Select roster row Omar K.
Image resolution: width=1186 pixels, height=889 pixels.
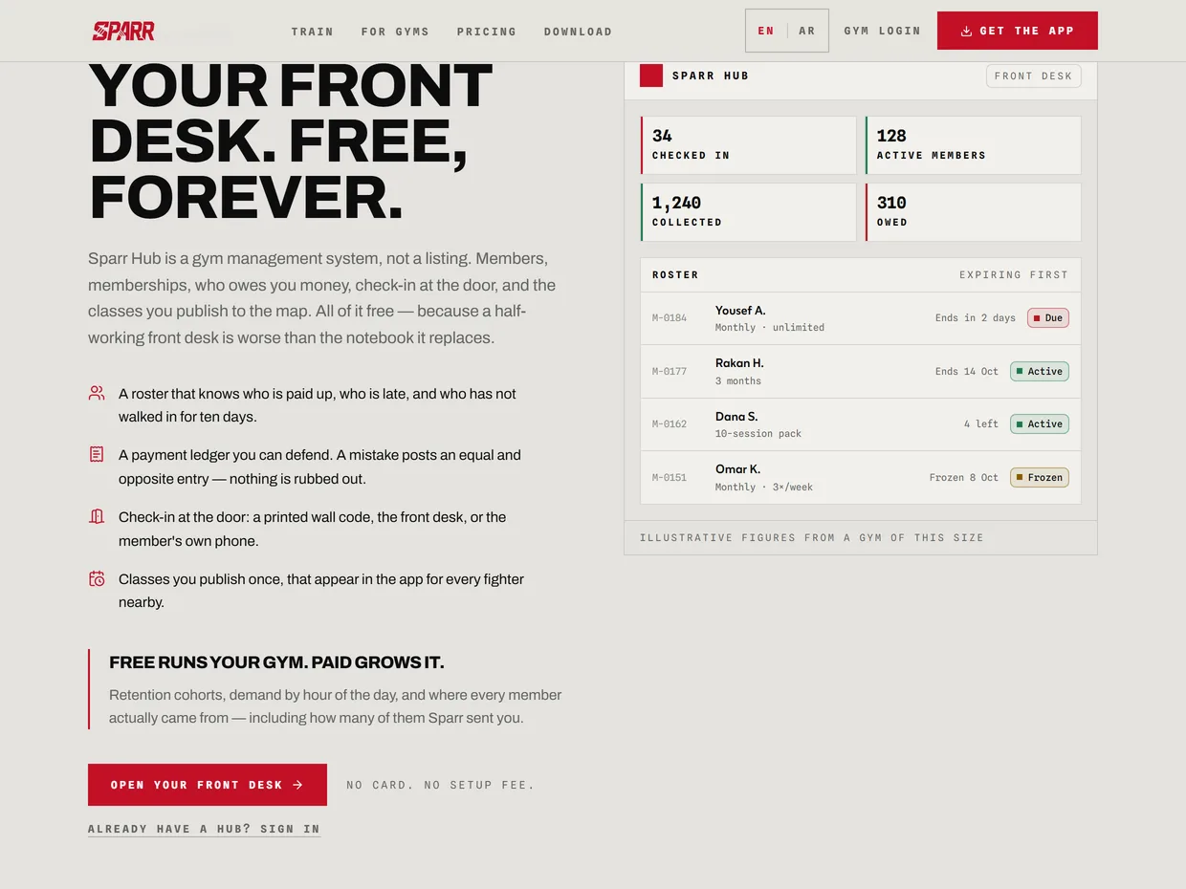[861, 478]
